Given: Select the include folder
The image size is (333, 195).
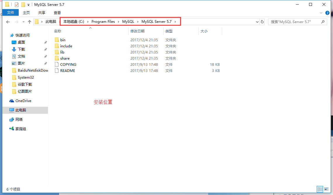Looking at the screenshot, I should pos(66,46).
